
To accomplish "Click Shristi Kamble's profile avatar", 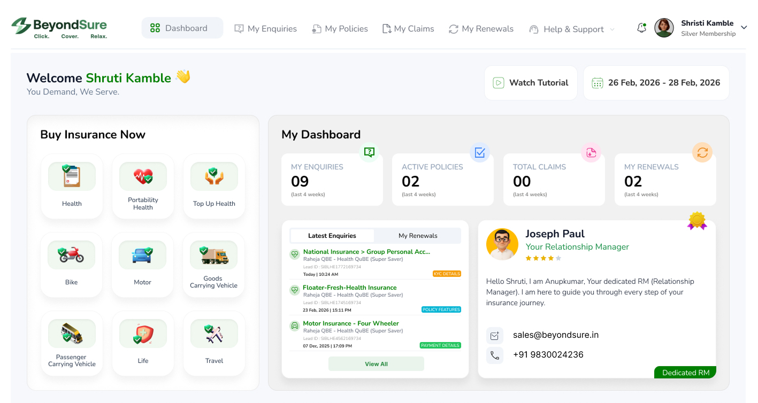I will coord(664,28).
